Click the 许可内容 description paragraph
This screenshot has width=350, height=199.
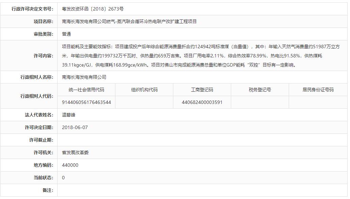201,56
